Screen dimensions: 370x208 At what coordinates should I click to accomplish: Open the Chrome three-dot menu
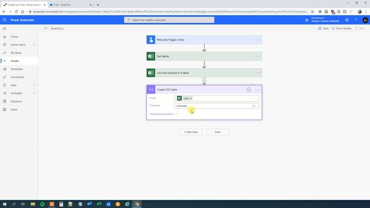[x=366, y=12]
